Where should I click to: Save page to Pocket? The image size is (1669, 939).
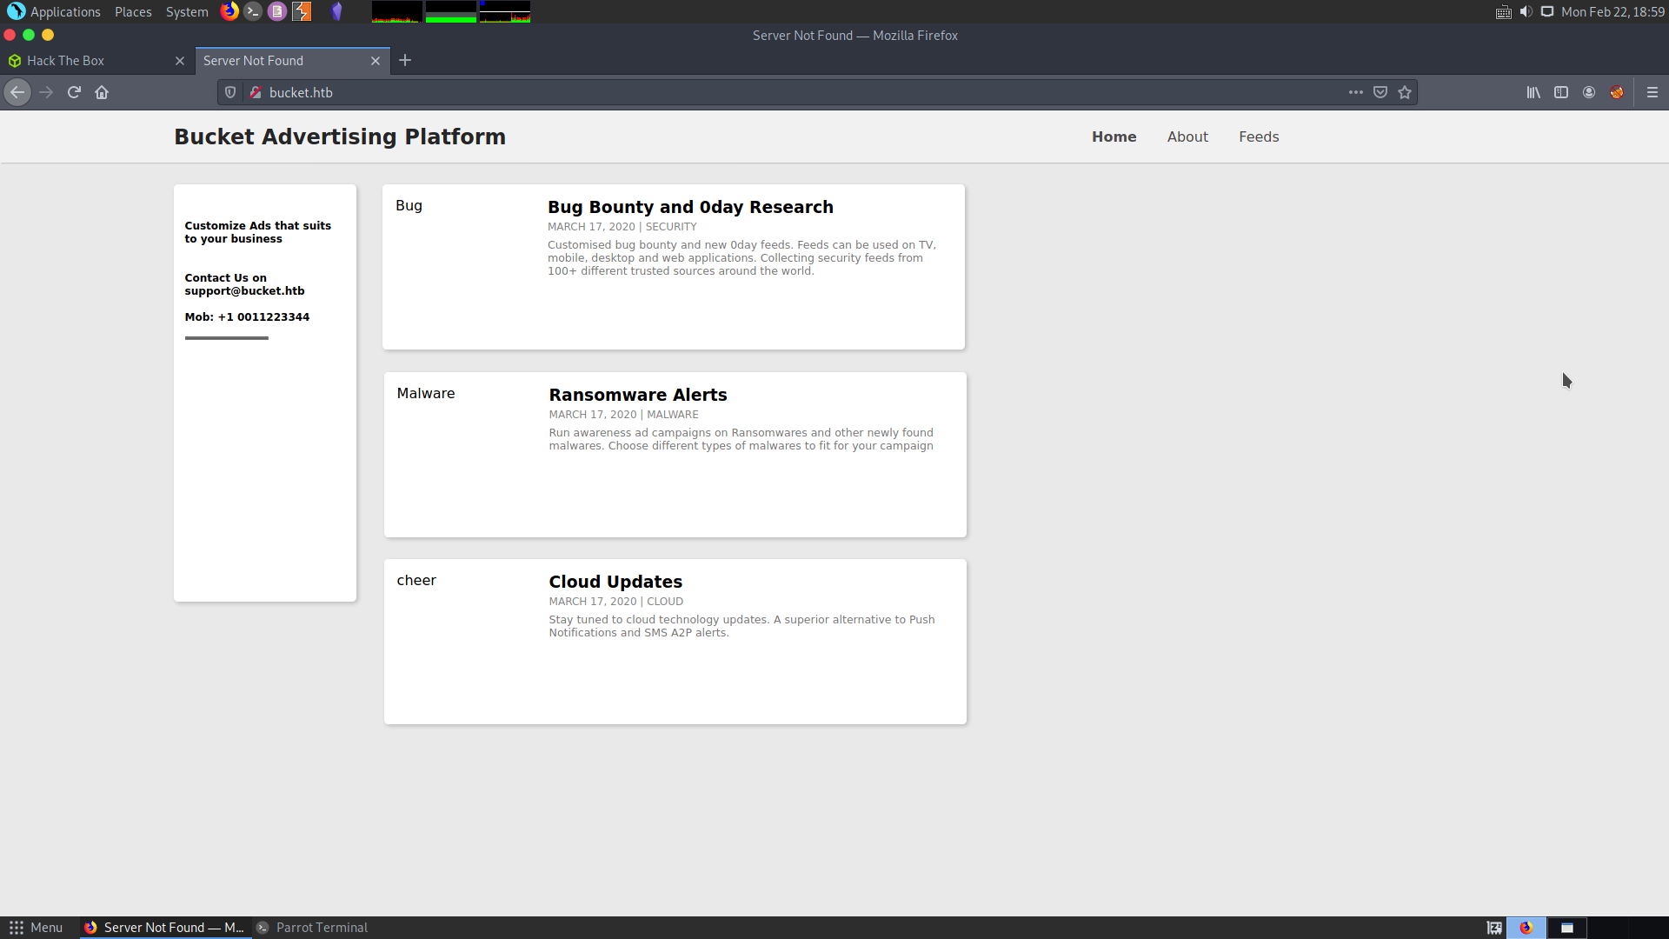1380,92
